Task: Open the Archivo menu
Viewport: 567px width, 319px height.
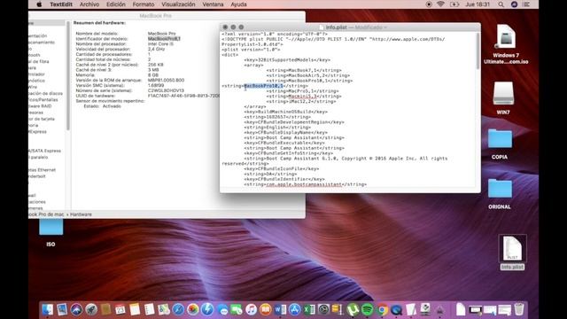Action: (89, 4)
